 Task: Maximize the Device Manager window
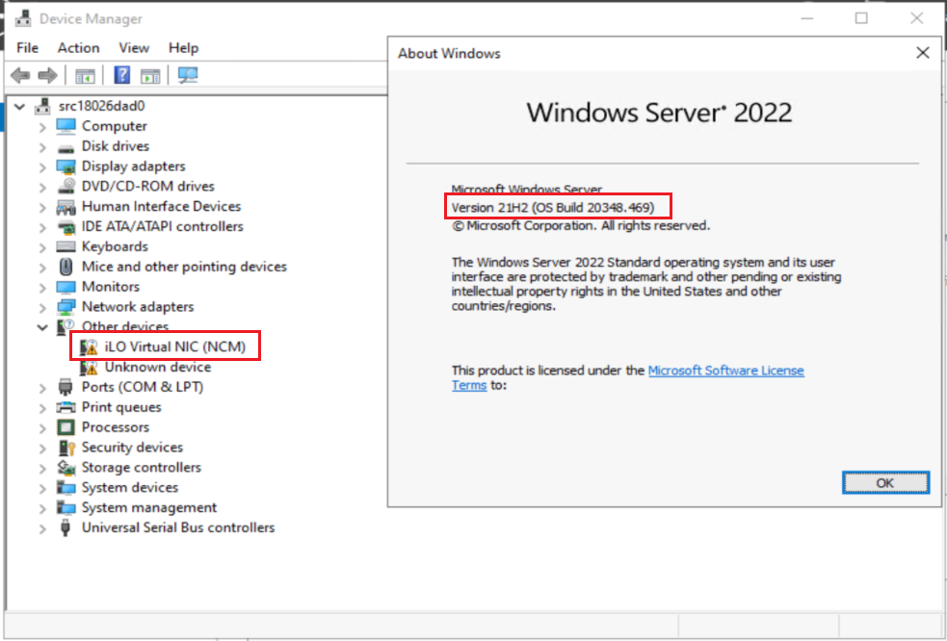click(x=861, y=18)
